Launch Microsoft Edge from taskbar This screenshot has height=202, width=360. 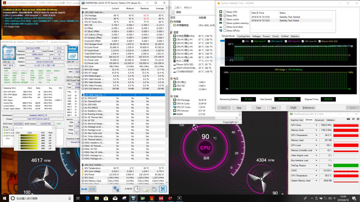[x=87, y=198]
